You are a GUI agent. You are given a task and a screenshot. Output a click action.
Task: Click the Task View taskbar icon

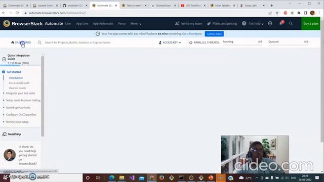pyautogui.click(x=98, y=177)
